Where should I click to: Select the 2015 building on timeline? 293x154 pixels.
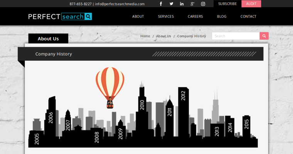tap(246, 124)
